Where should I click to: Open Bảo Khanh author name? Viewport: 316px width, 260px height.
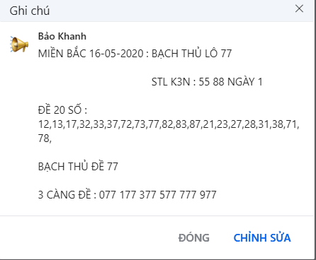(x=62, y=36)
